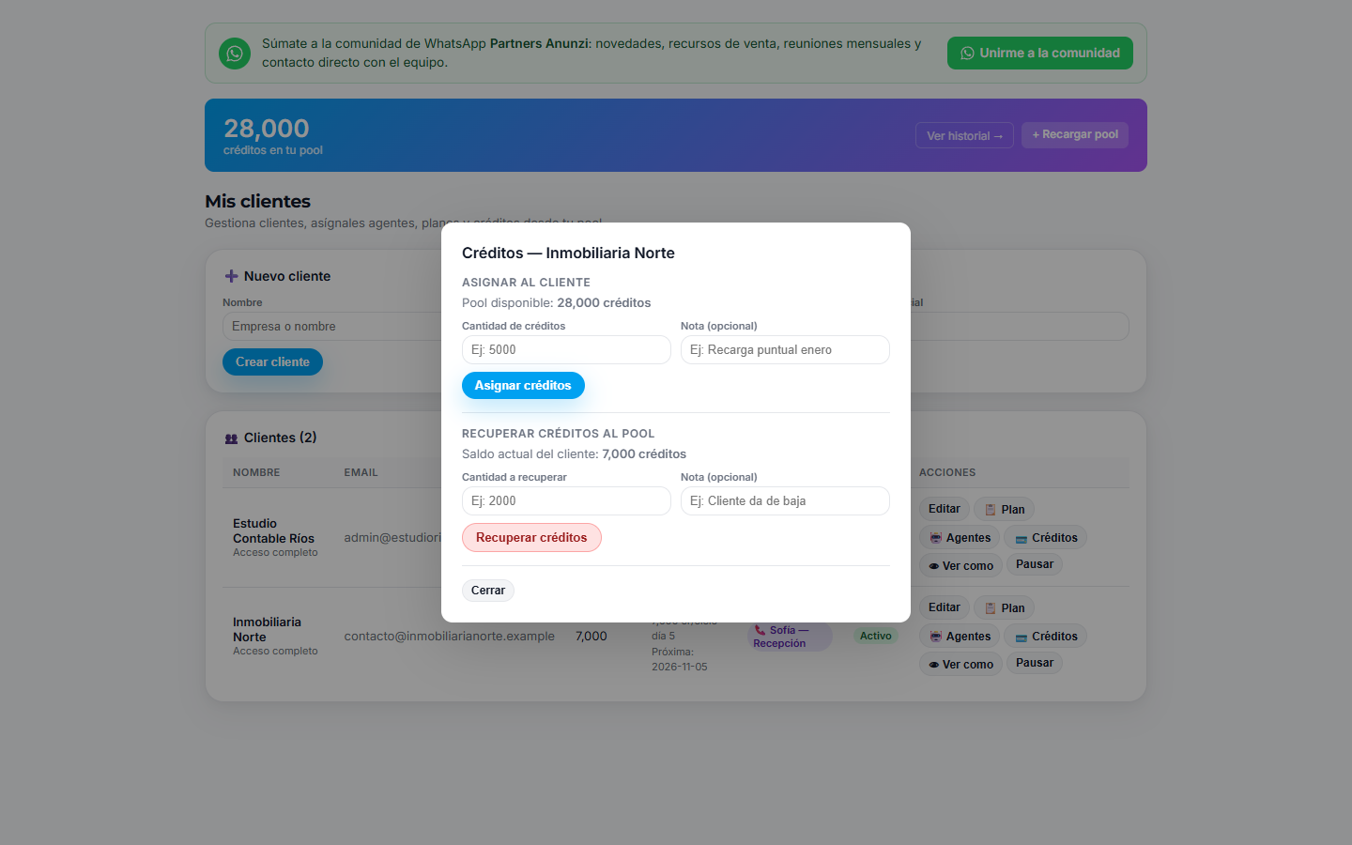This screenshot has width=1352, height=845.
Task: Focus the Cantidad a recuperar field
Action: coord(566,500)
